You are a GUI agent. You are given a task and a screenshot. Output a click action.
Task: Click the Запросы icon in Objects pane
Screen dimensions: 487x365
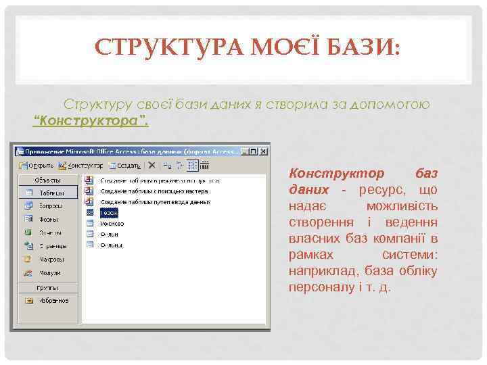(x=28, y=205)
